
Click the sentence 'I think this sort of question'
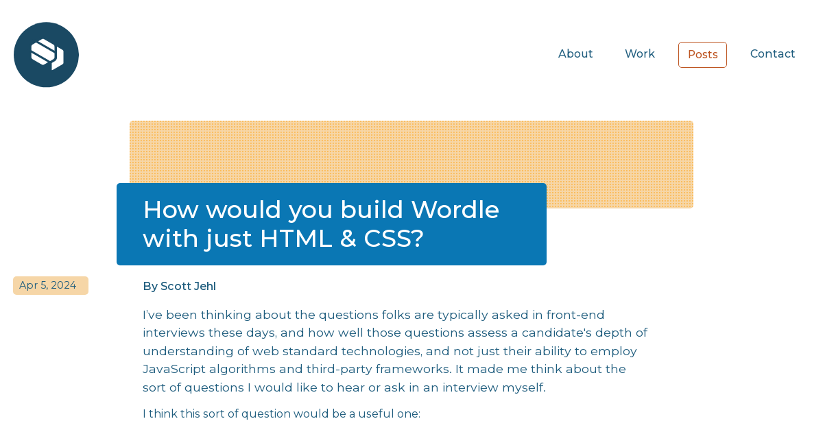click(x=281, y=414)
